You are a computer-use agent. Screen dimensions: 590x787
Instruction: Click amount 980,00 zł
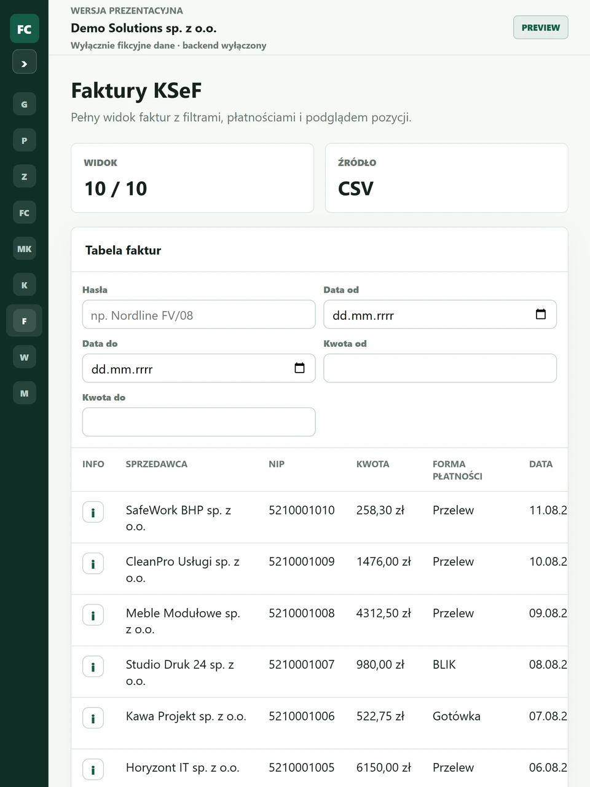point(380,665)
